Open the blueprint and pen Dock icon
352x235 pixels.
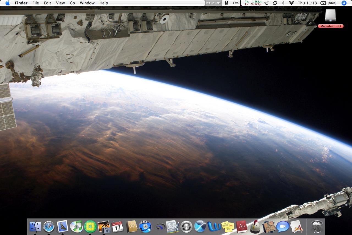(173, 227)
